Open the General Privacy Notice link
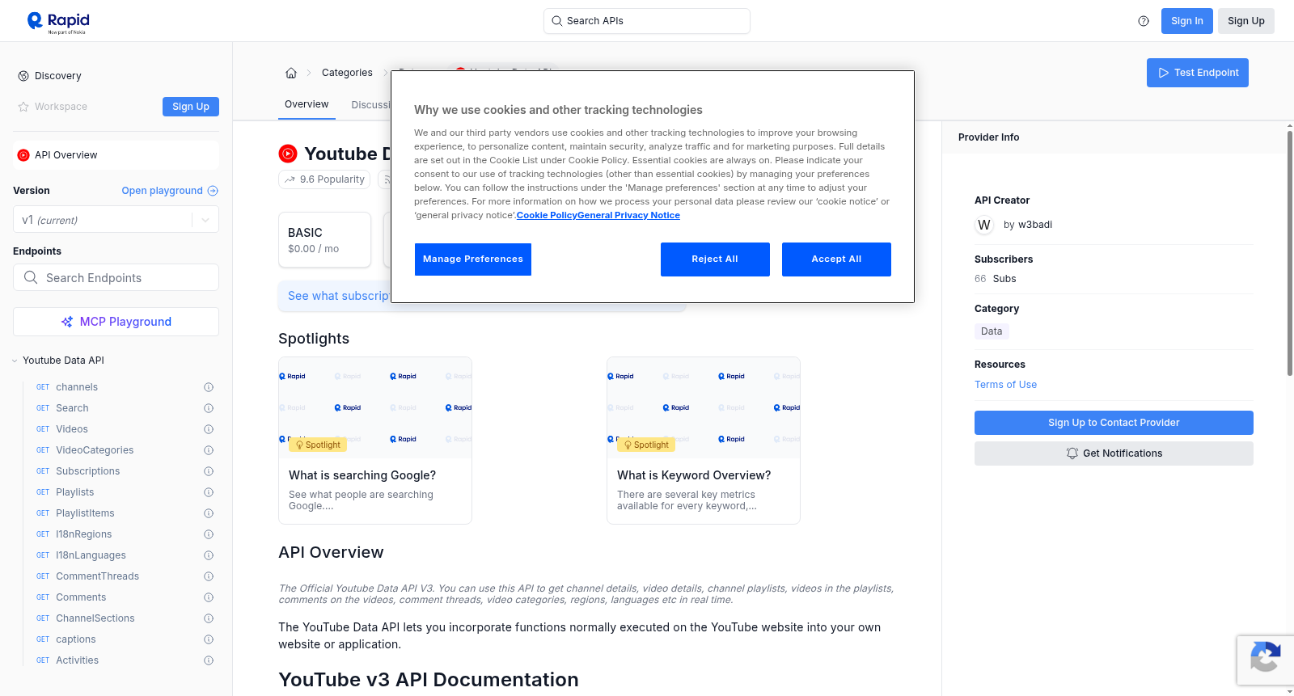 628,215
